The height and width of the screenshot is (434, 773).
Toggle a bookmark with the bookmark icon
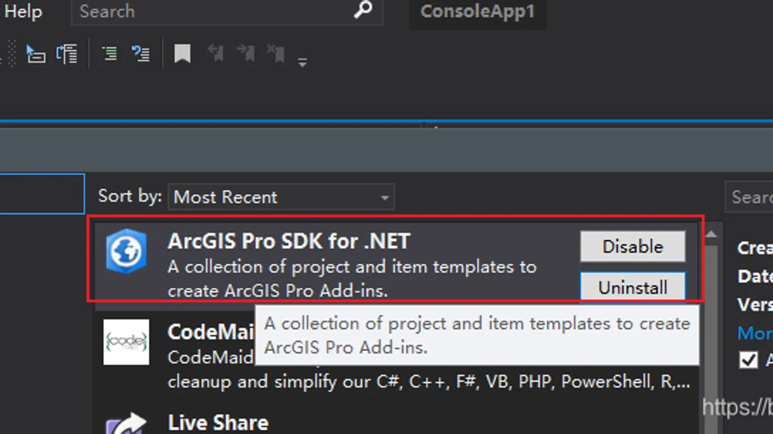(182, 54)
